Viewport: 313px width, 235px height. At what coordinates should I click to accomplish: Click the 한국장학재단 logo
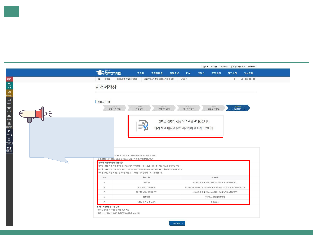[x=110, y=73]
